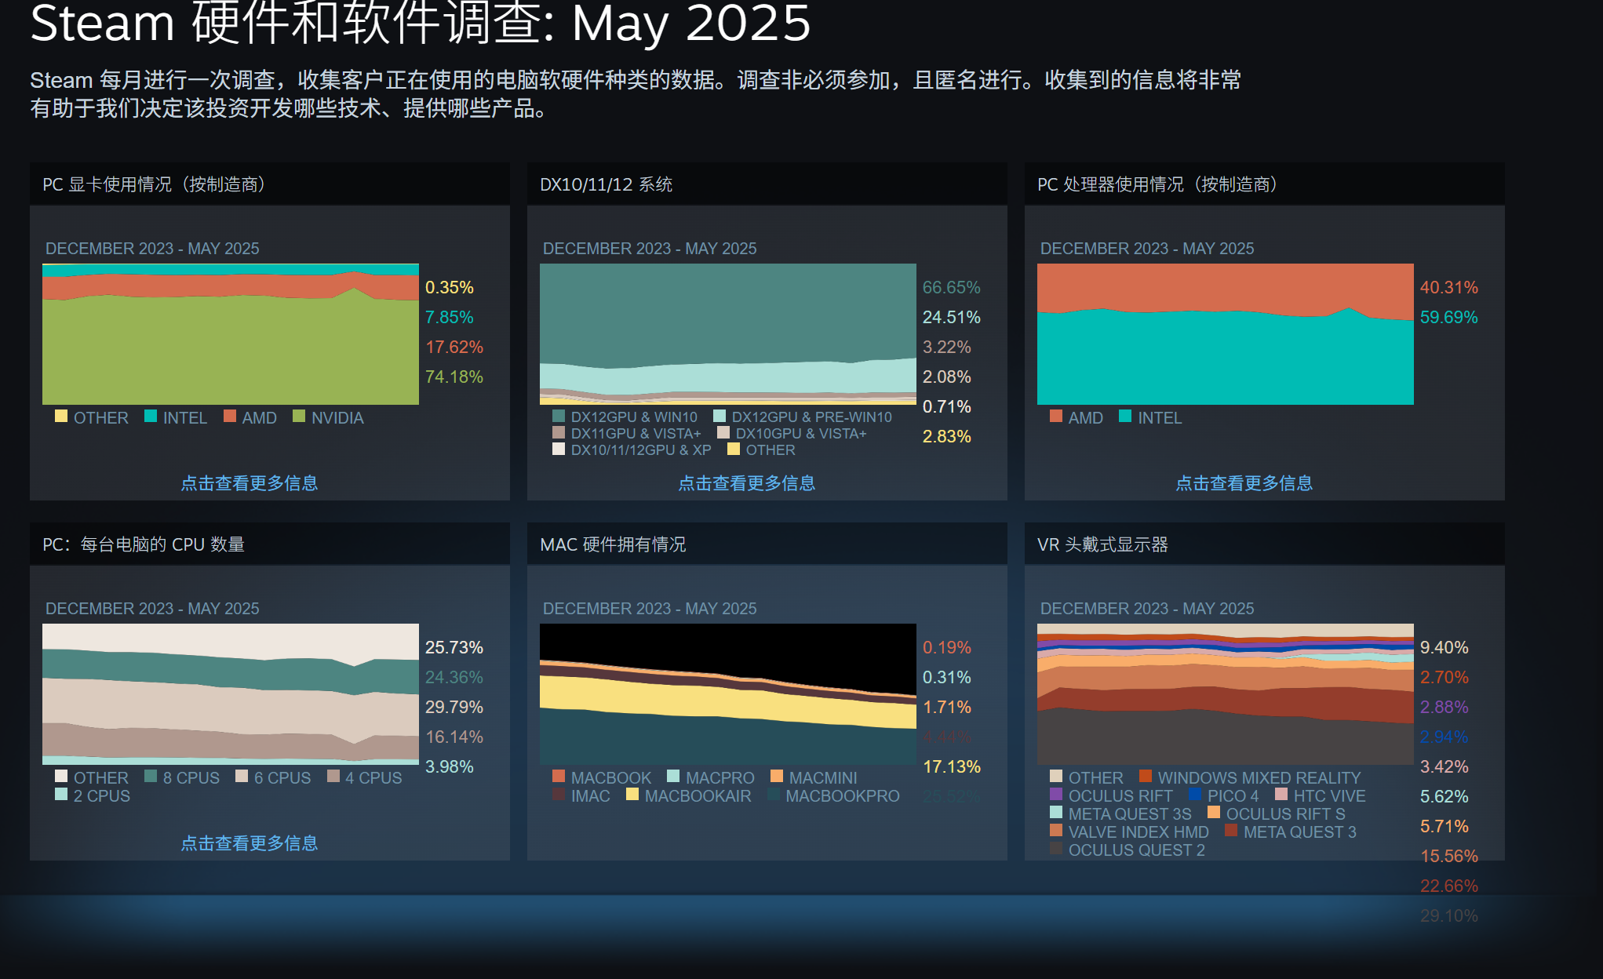1603x979 pixels.
Task: Click the VR headsets area chart
Action: 1226,694
